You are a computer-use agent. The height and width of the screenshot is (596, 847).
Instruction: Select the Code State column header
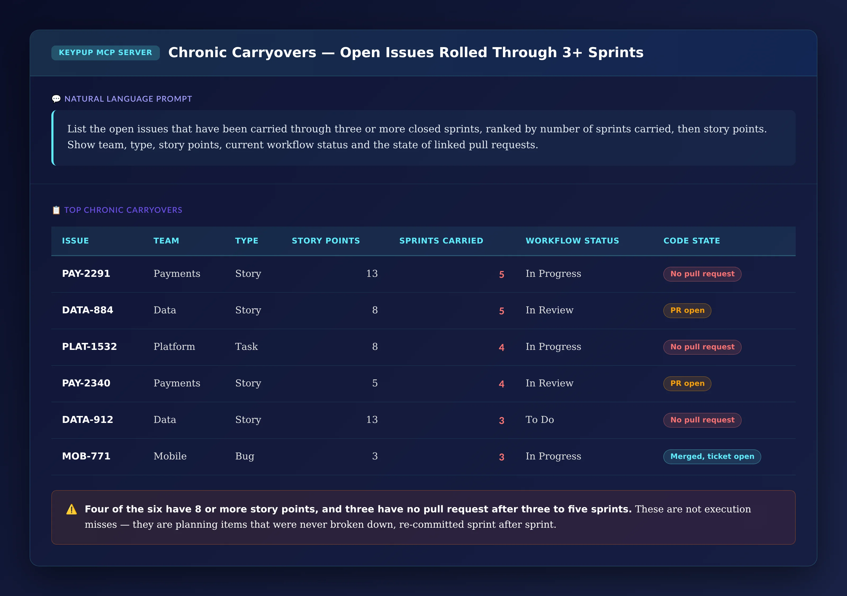click(x=692, y=241)
